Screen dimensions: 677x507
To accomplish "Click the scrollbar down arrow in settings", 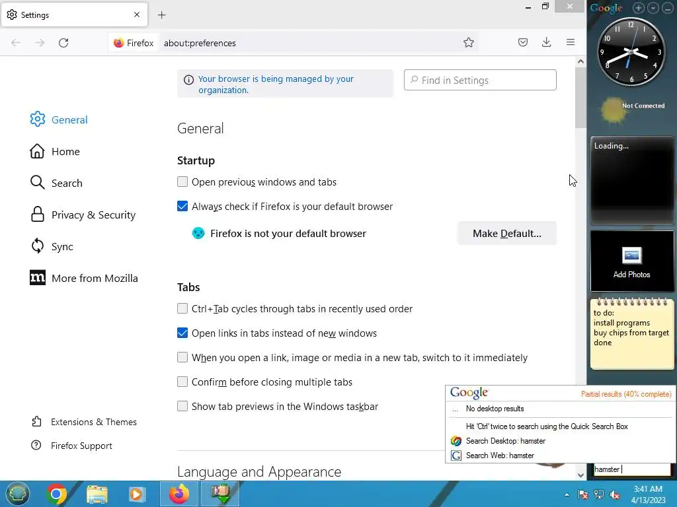I will (x=580, y=475).
